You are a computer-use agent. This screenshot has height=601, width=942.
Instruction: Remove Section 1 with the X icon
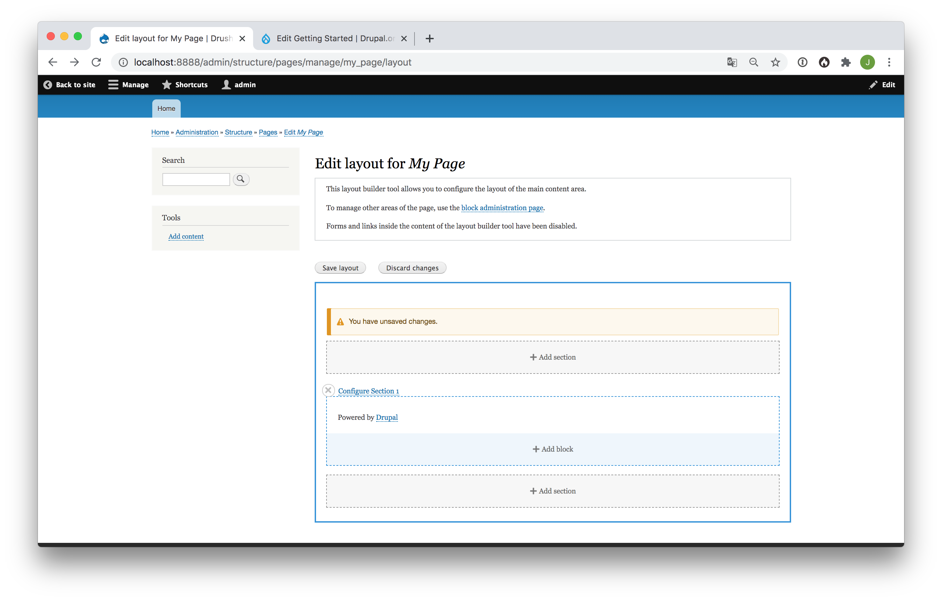click(x=328, y=390)
